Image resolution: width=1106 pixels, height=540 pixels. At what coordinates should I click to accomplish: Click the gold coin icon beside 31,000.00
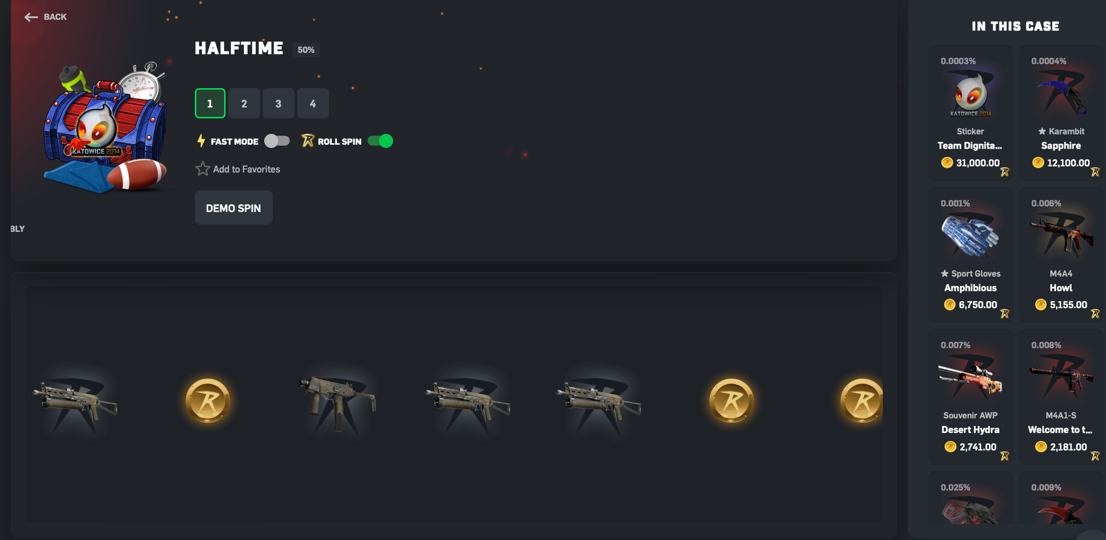(x=947, y=162)
